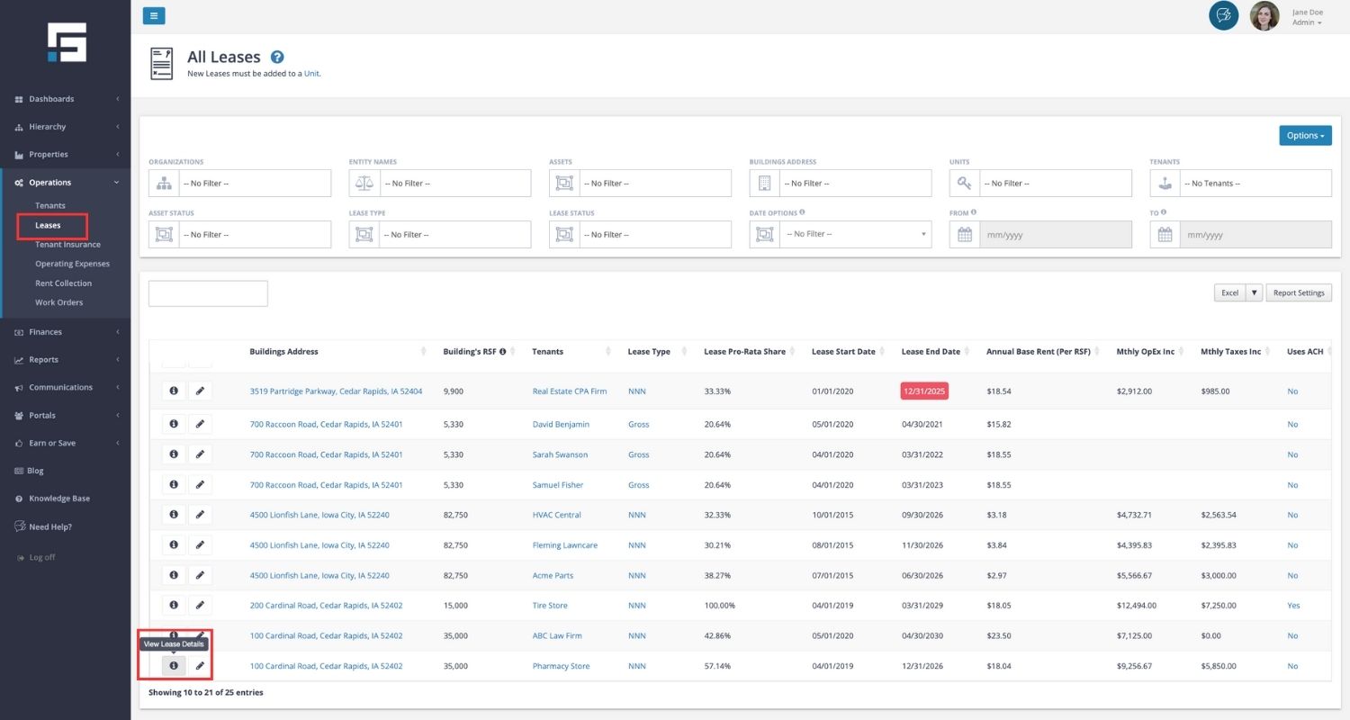Viewport: 1350px width, 720px height.
Task: Expand the Date Options filter dropdown
Action: click(855, 234)
